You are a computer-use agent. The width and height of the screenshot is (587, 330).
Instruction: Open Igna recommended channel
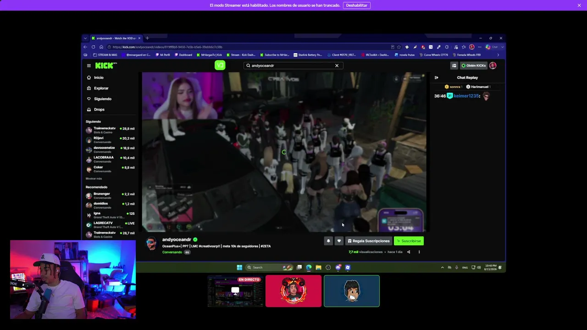click(110, 215)
